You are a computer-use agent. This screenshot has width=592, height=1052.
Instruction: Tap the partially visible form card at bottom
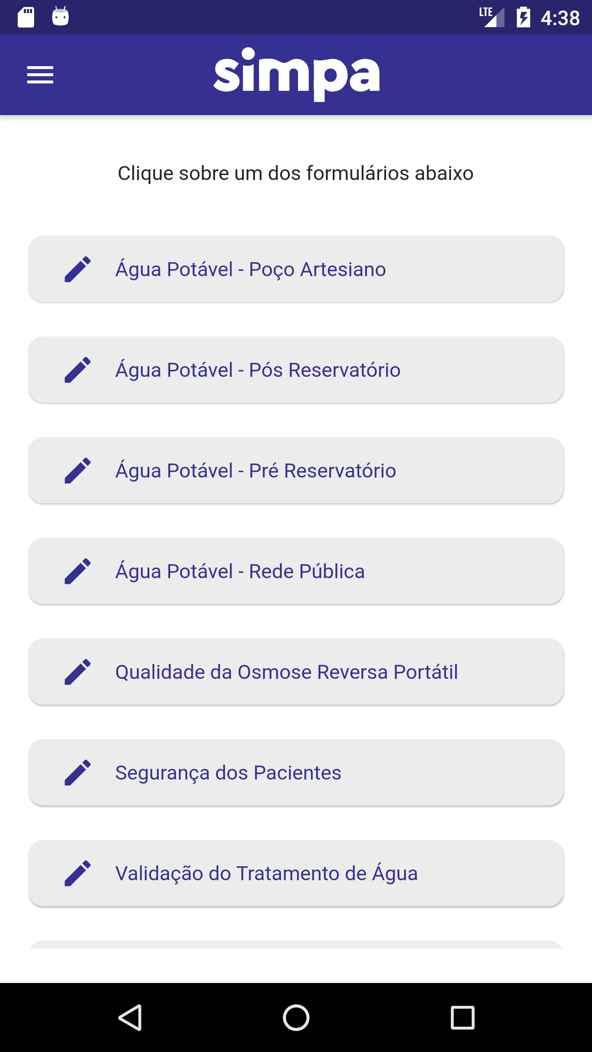click(x=296, y=945)
